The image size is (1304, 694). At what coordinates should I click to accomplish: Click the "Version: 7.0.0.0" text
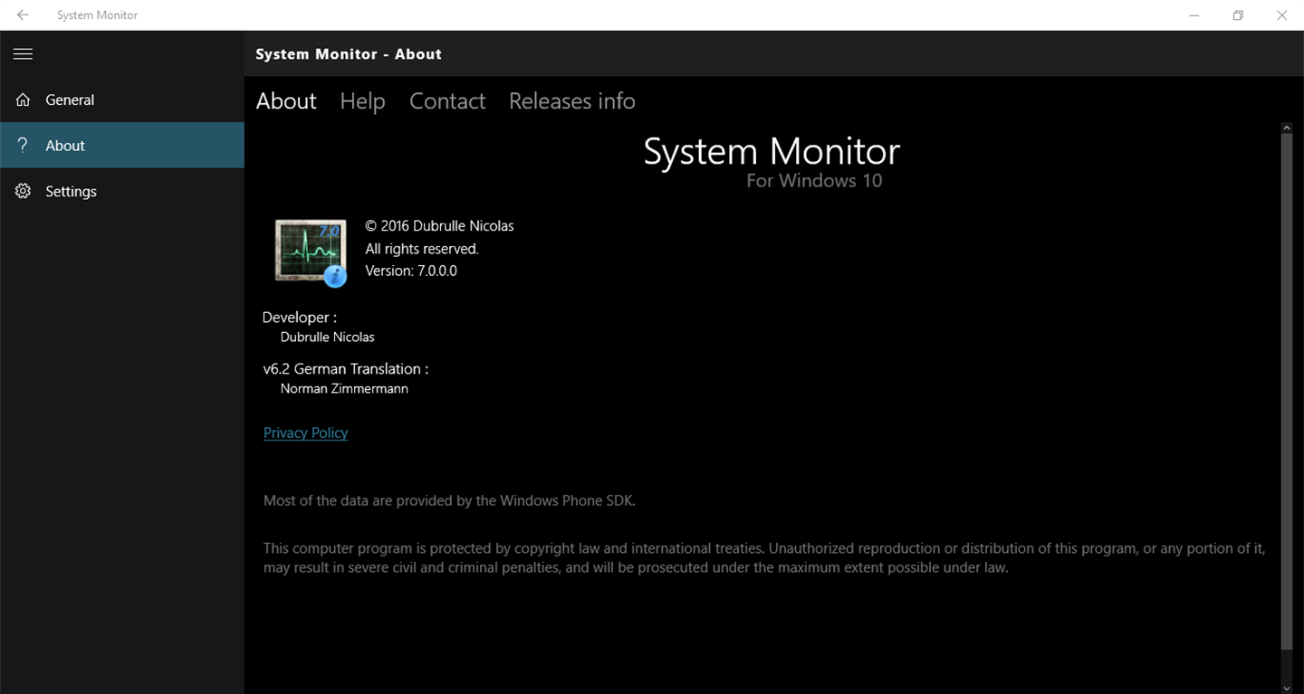(x=411, y=271)
